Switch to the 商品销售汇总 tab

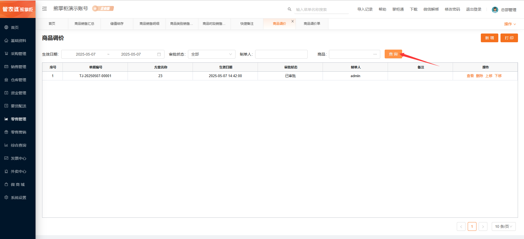click(x=84, y=24)
